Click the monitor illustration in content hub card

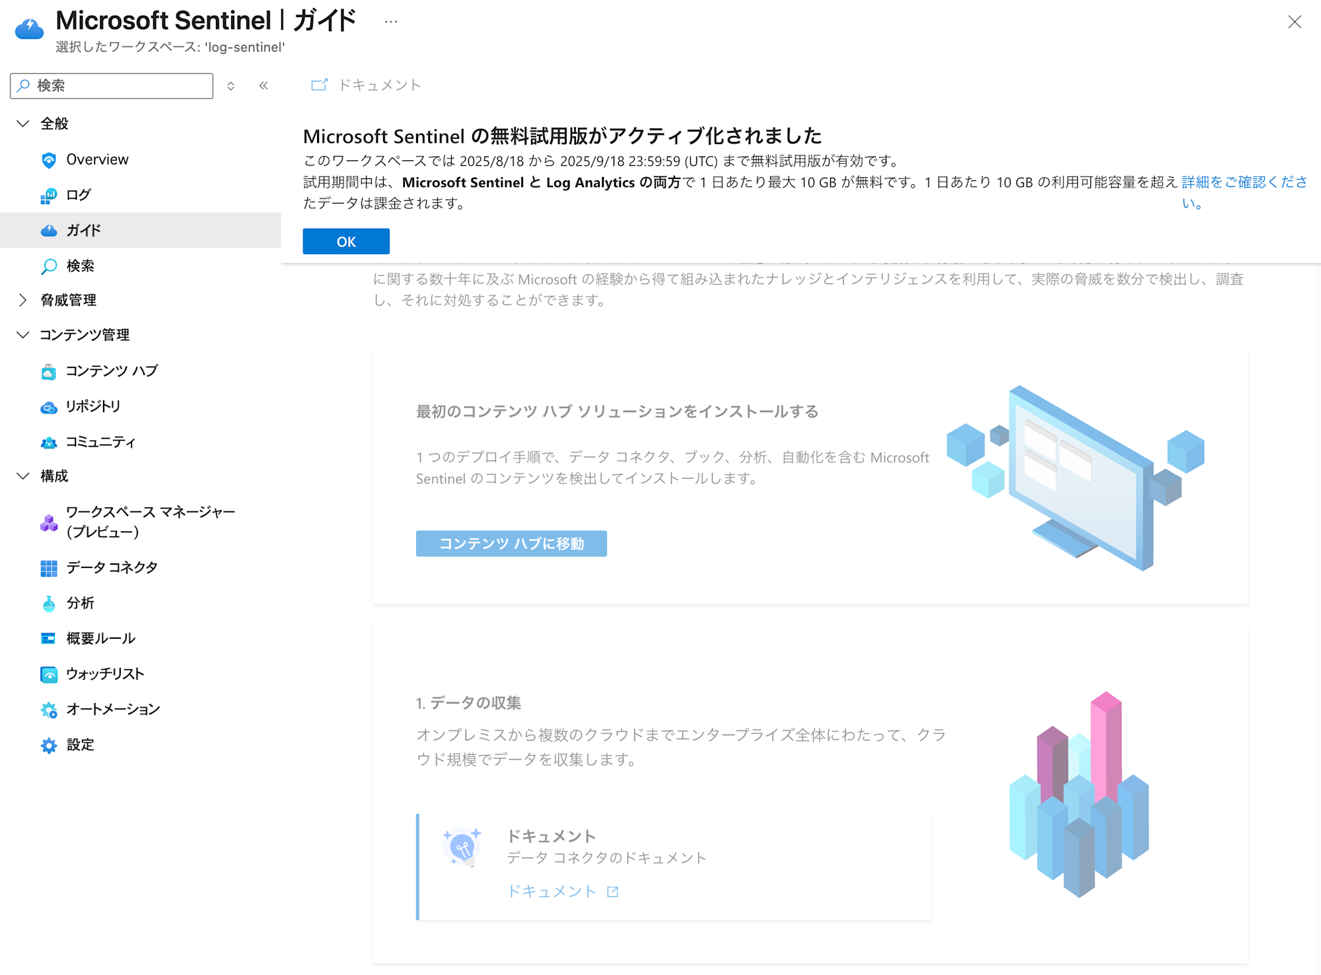click(x=1075, y=478)
